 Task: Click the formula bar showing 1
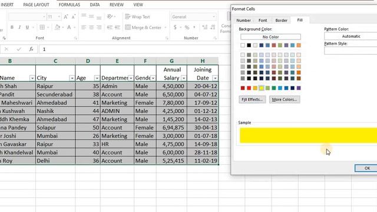click(135, 49)
